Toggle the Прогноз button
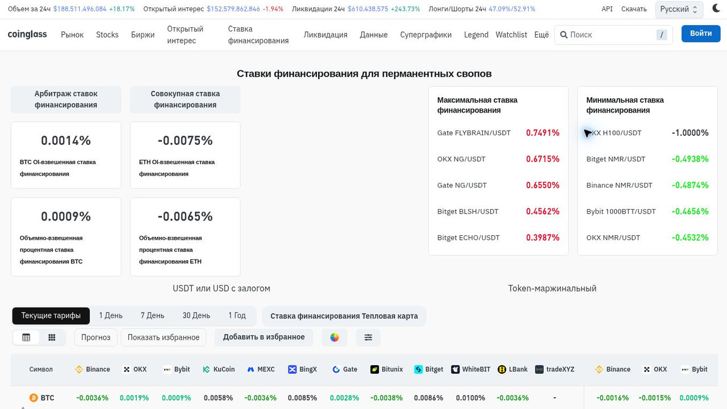727x409 pixels. [95, 337]
